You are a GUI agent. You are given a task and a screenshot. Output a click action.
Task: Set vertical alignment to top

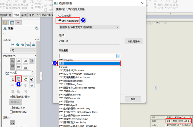12,67
